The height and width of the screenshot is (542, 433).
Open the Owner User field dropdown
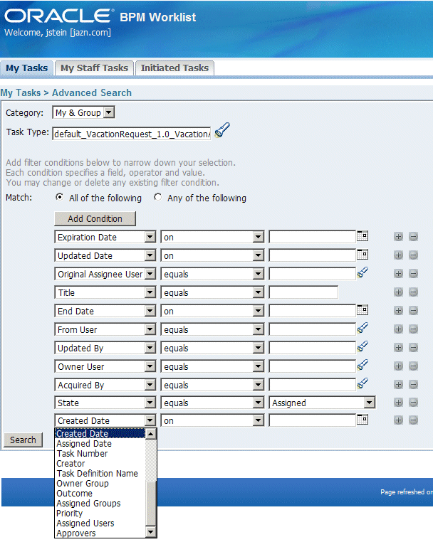point(105,366)
